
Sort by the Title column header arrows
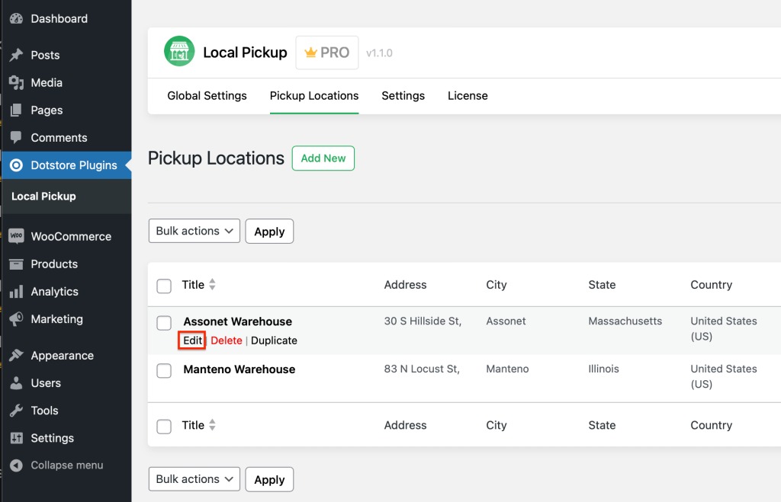(x=212, y=285)
